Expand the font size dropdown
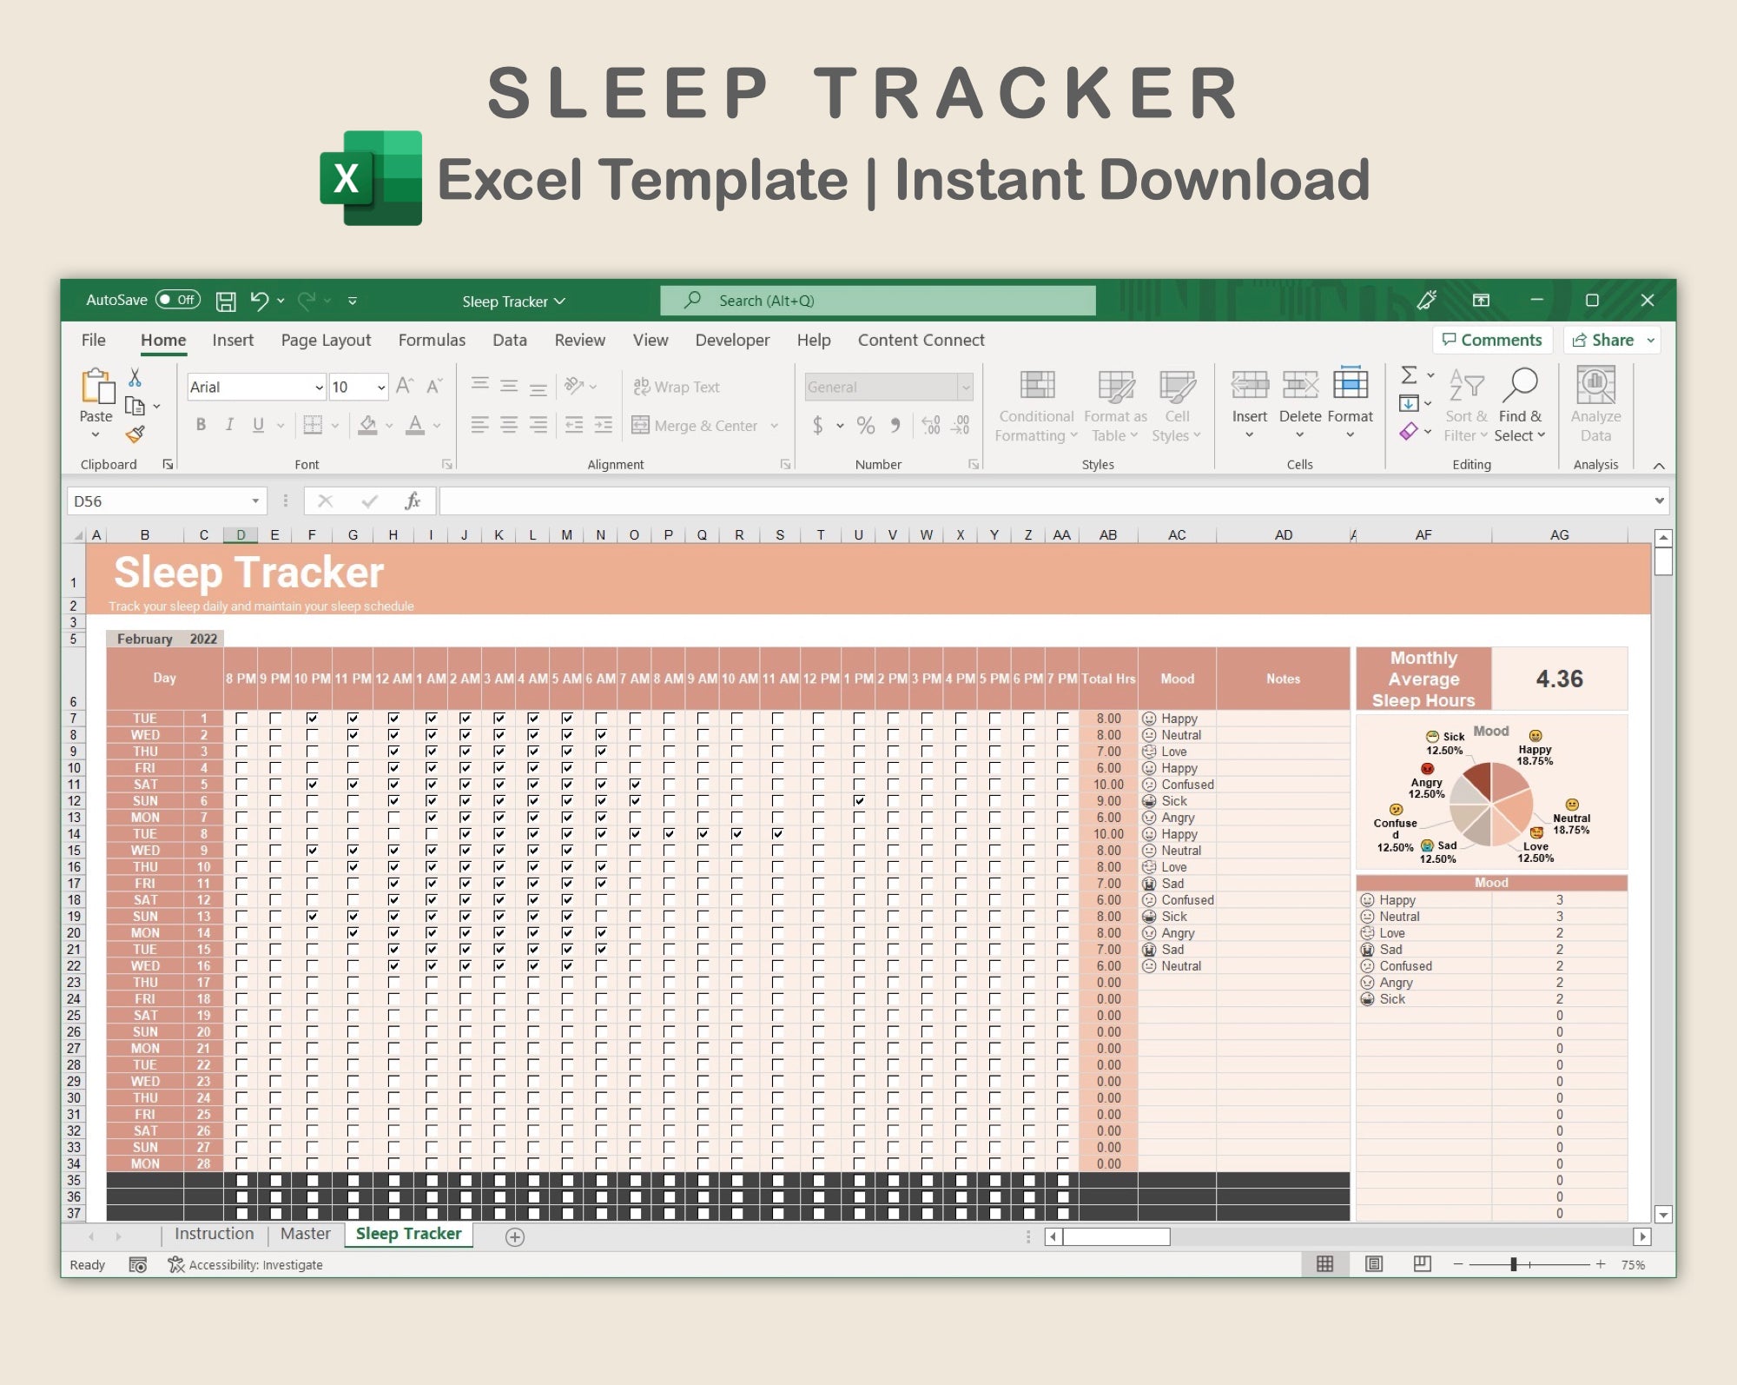Image resolution: width=1737 pixels, height=1385 pixels. click(380, 387)
